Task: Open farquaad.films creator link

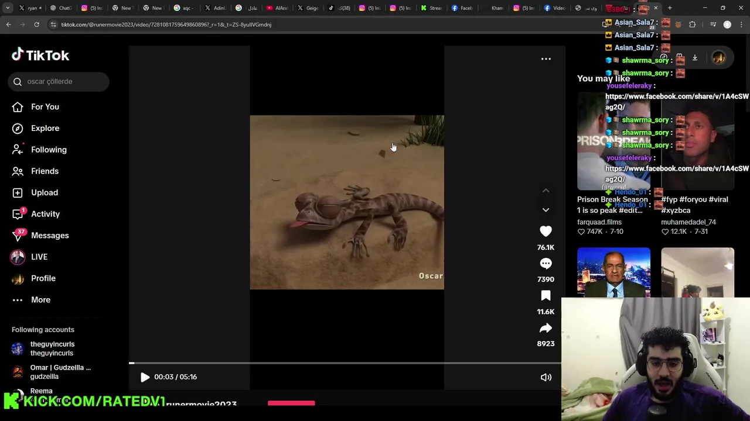Action: click(x=599, y=222)
